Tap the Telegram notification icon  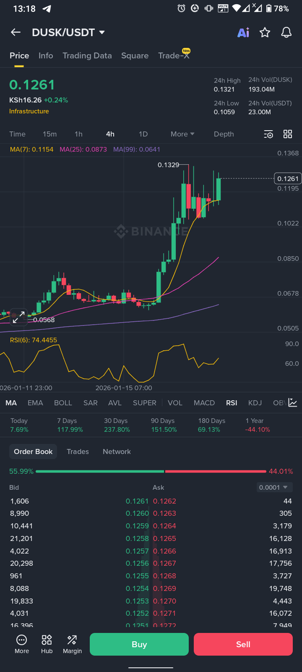point(47,8)
